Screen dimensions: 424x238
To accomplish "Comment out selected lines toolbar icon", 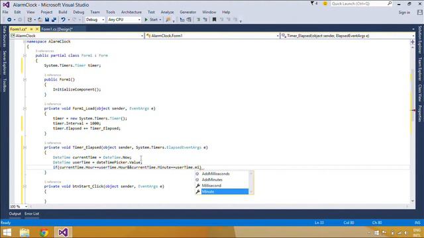I will click(x=198, y=20).
